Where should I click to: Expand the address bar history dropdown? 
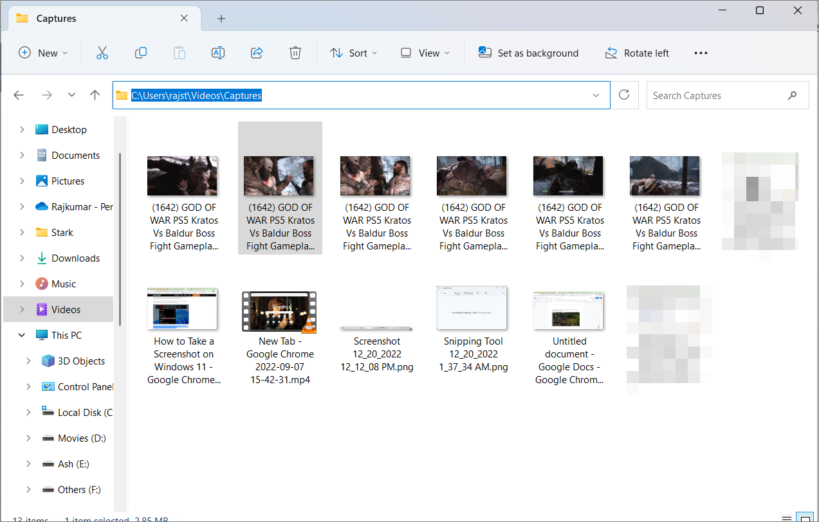(x=596, y=95)
